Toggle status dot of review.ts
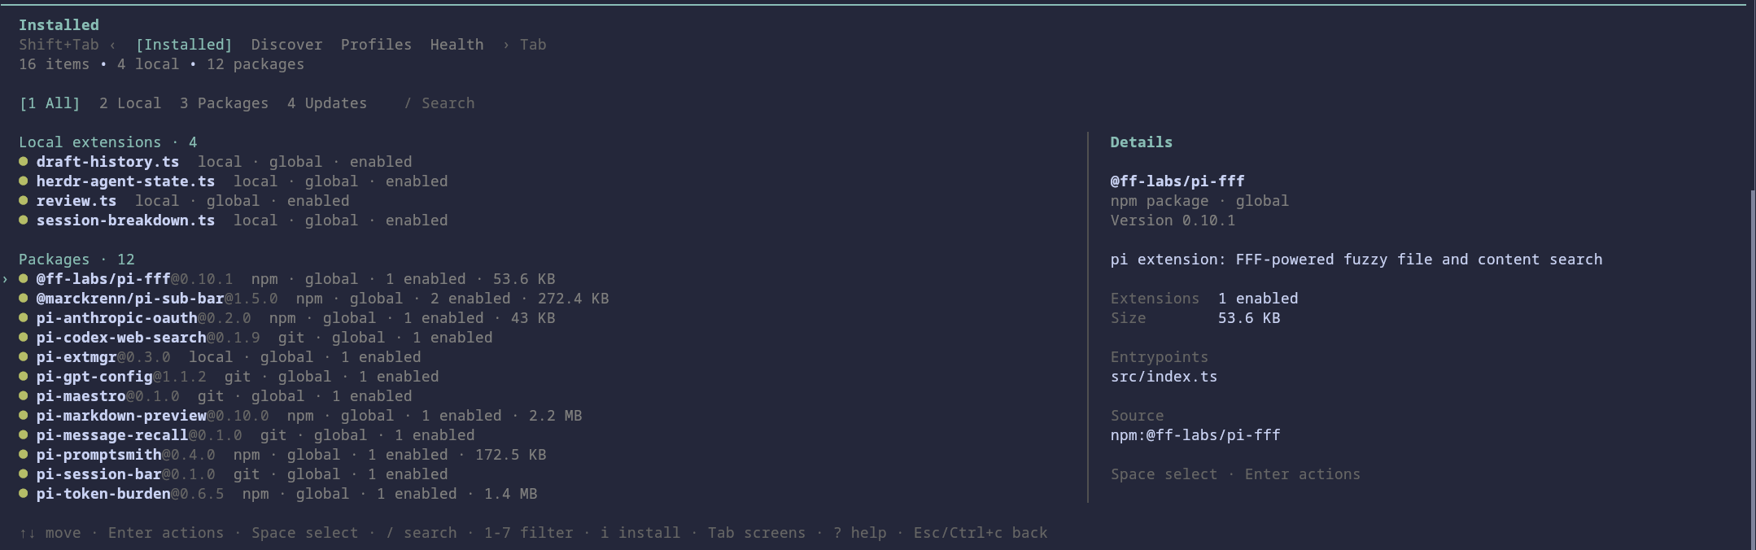The width and height of the screenshot is (1756, 550). coord(24,201)
